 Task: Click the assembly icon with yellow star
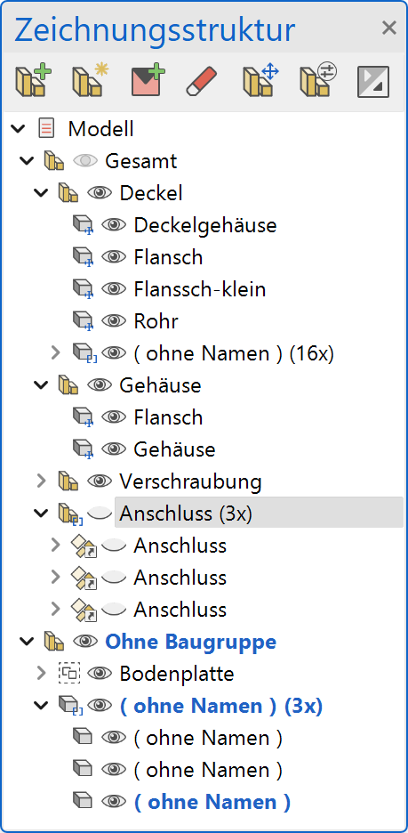pos(88,81)
